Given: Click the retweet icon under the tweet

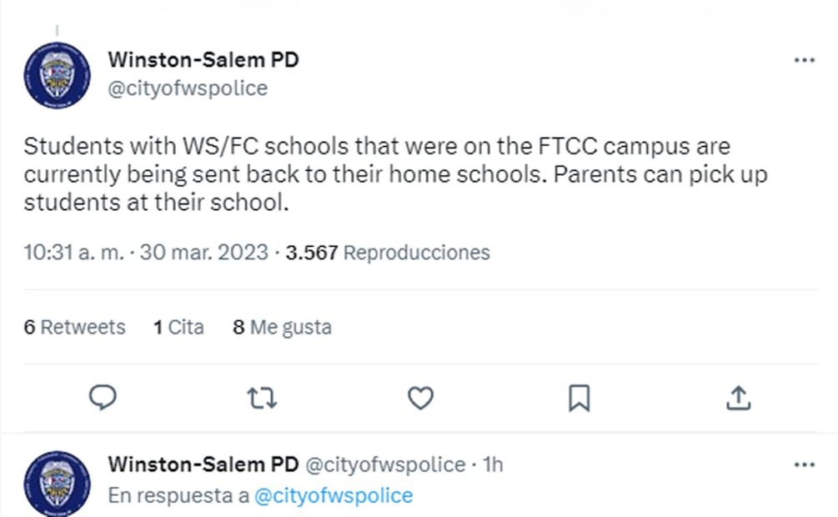Looking at the screenshot, I should 262,398.
